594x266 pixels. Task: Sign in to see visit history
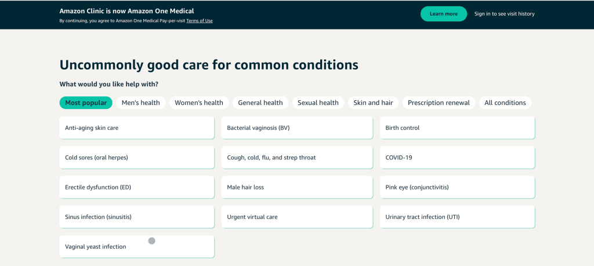click(504, 14)
